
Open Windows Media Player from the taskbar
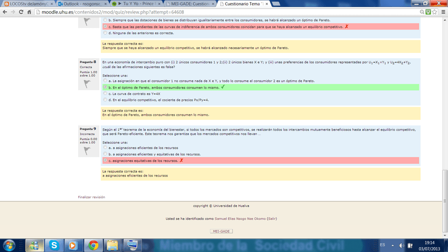(x=73, y=246)
